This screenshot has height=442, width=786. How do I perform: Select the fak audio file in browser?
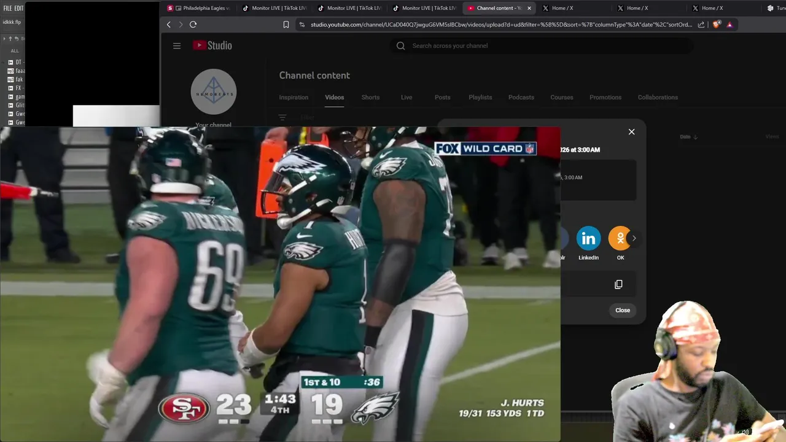(15, 79)
